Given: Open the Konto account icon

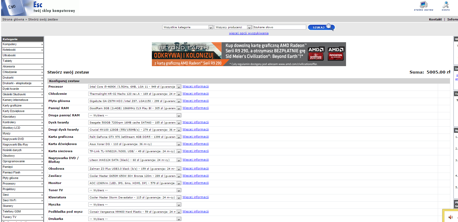Looking at the screenshot, I should tap(446, 6).
